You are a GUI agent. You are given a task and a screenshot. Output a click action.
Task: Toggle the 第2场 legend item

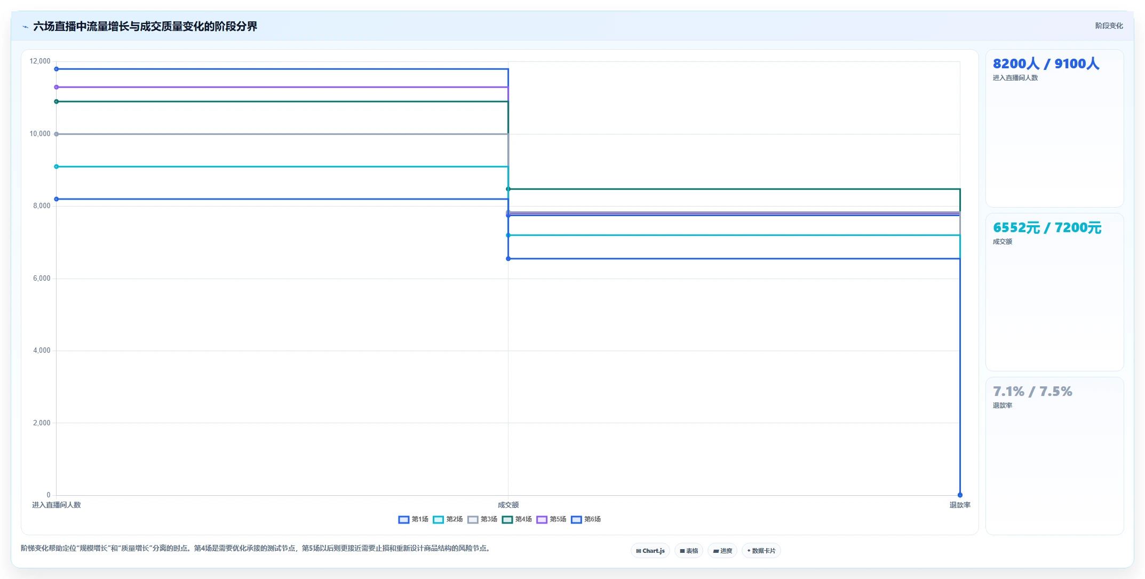pyautogui.click(x=448, y=519)
